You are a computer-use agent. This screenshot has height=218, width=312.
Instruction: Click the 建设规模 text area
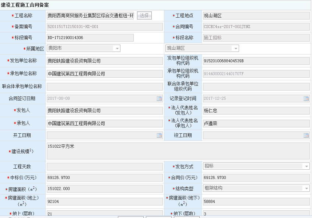(178, 151)
